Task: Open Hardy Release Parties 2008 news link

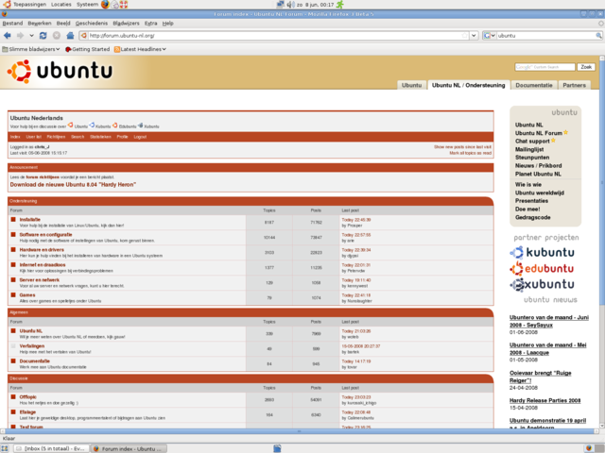Action: pyautogui.click(x=544, y=400)
